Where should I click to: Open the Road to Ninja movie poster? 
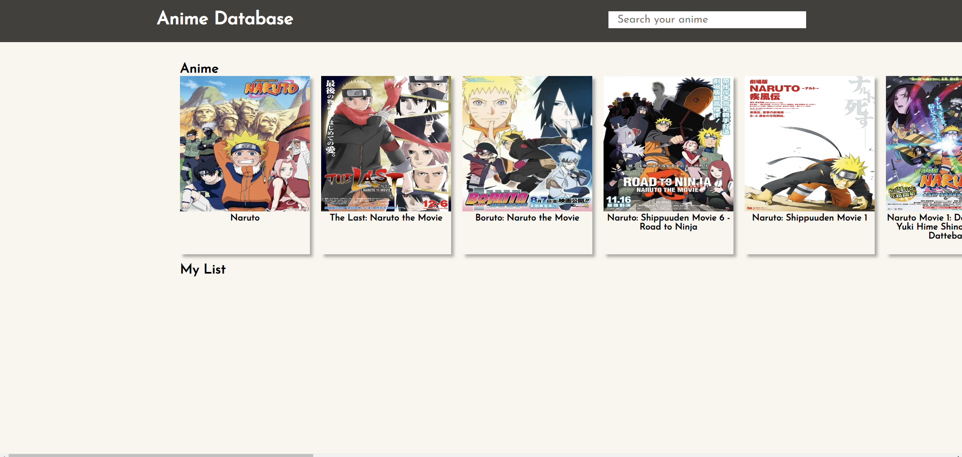[x=669, y=144]
